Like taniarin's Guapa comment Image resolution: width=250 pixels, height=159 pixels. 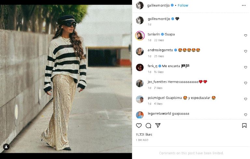[x=245, y=35]
